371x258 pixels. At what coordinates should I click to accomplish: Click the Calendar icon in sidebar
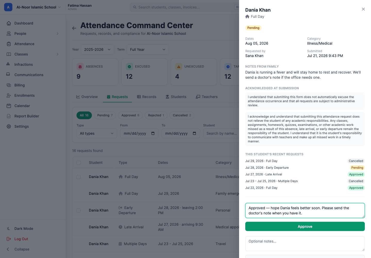(x=9, y=106)
